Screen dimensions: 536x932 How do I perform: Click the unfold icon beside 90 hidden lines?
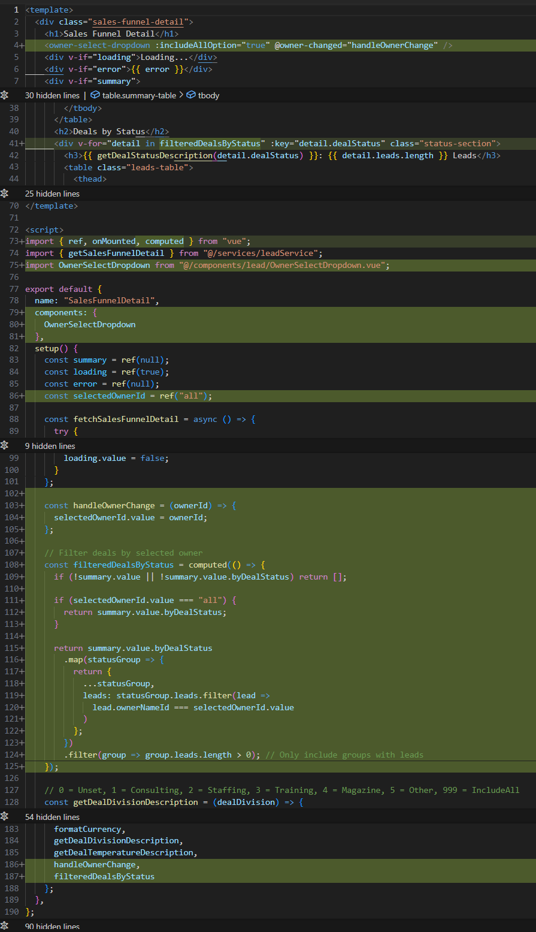[5, 927]
